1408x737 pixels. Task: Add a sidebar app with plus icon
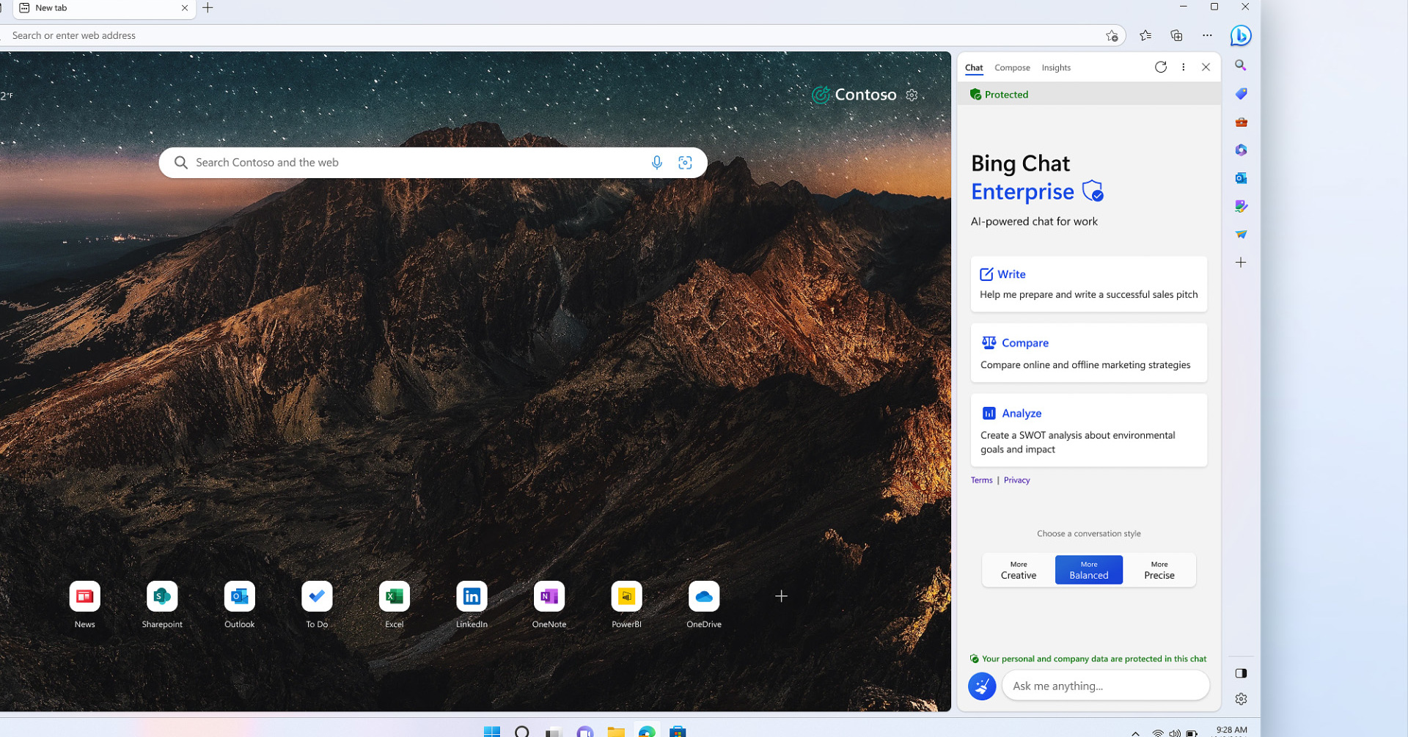tap(1241, 263)
